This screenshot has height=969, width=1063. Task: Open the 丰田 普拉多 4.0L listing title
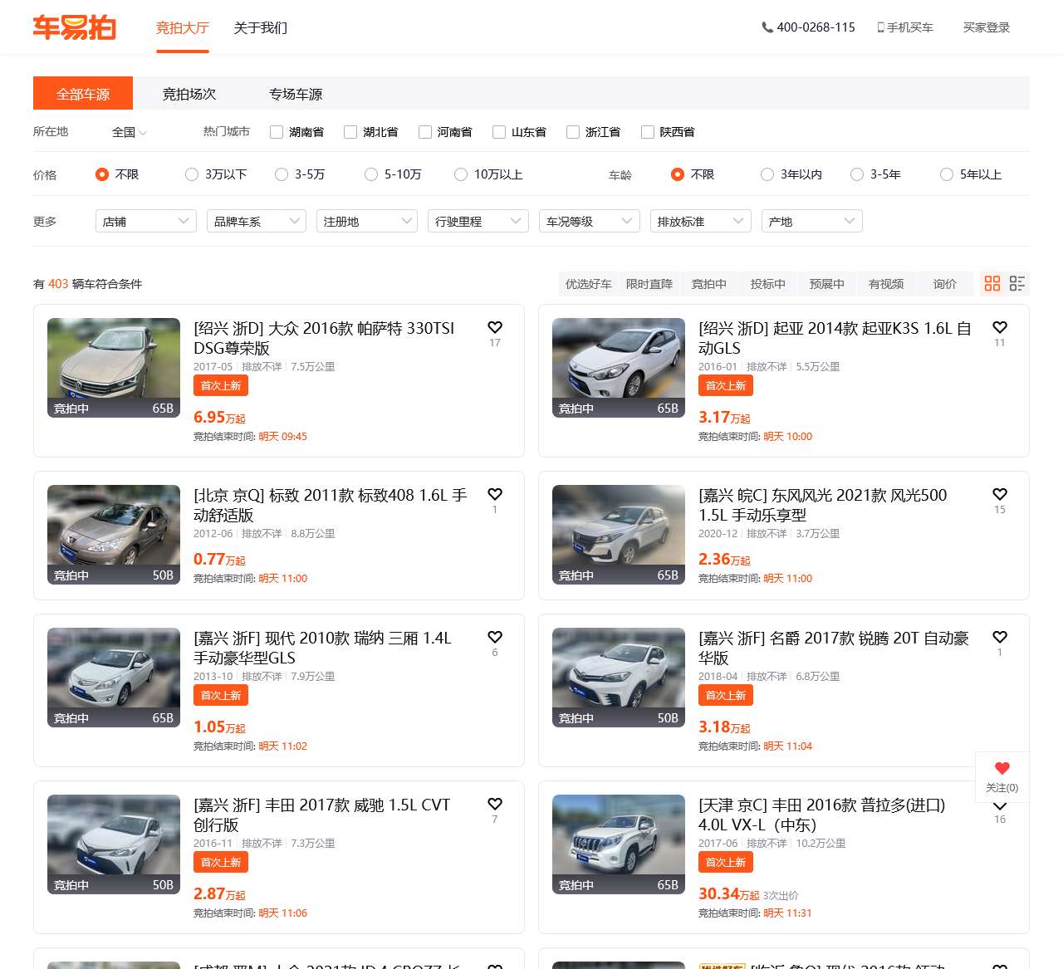(x=822, y=815)
